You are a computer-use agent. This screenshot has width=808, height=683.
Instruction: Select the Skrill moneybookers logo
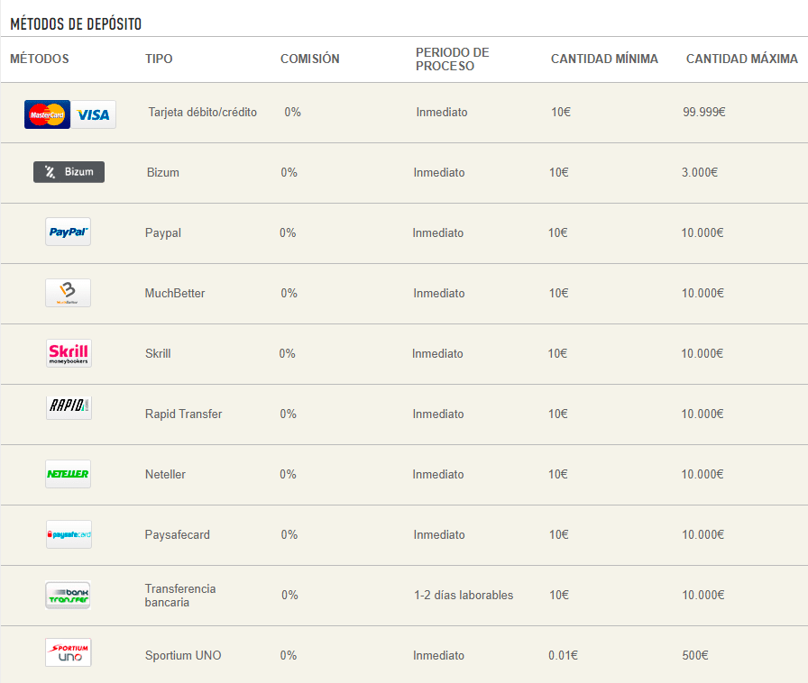coord(69,353)
